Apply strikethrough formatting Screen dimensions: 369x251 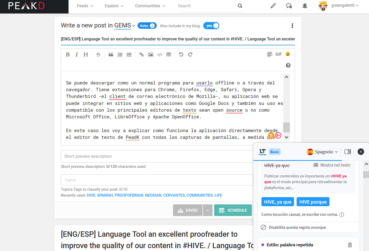98,54
